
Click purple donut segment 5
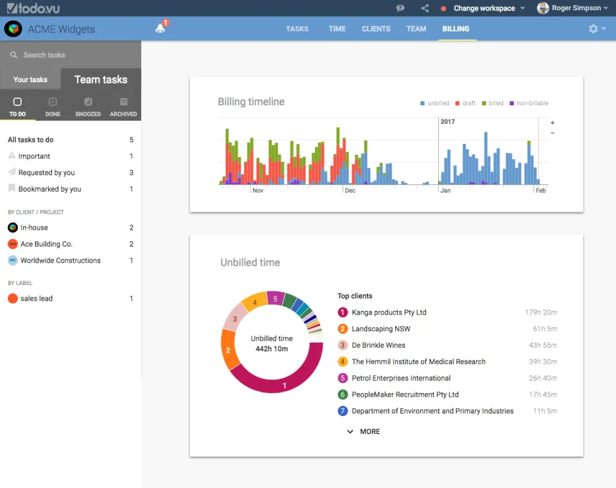tap(275, 299)
